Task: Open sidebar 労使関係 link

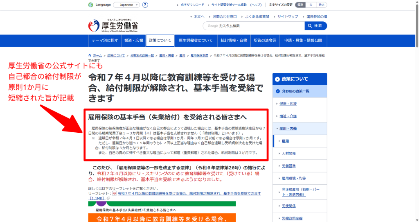Action: [x=289, y=206]
